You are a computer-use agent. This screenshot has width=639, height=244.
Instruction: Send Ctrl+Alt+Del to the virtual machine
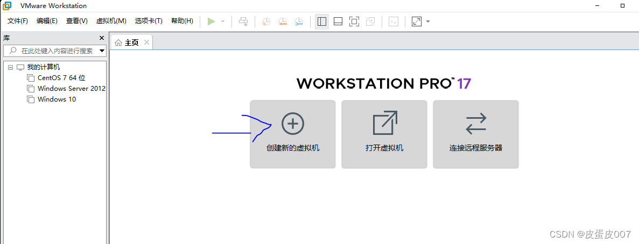(243, 21)
